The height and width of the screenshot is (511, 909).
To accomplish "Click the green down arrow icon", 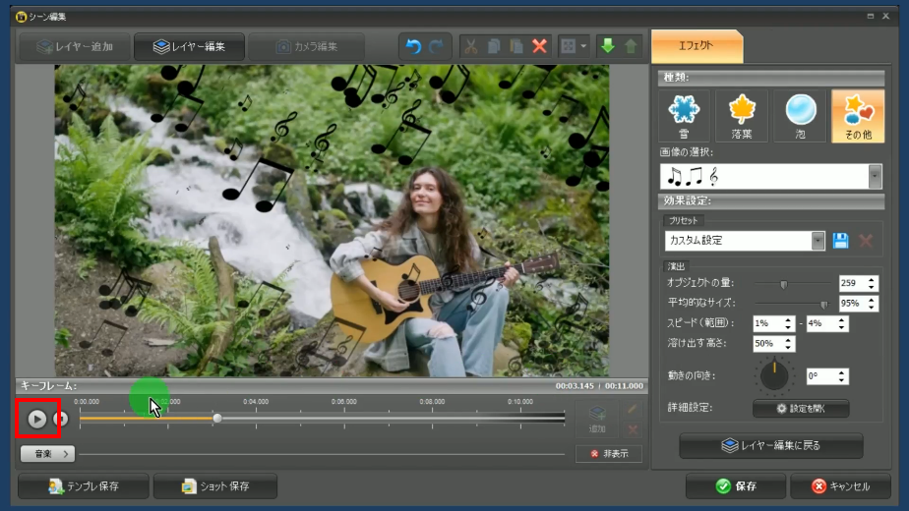I will click(607, 46).
